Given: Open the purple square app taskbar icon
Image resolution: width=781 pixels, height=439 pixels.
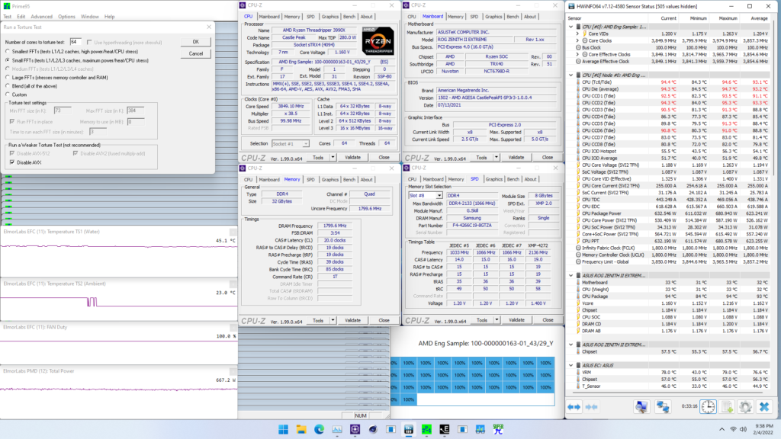Looking at the screenshot, I should [355, 429].
